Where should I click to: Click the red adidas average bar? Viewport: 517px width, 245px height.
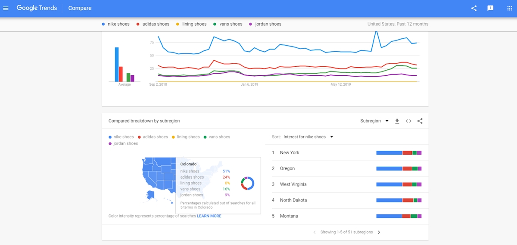pos(121,74)
